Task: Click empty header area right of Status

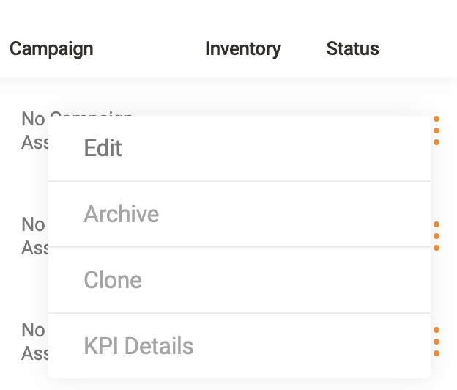Action: pyautogui.click(x=421, y=49)
